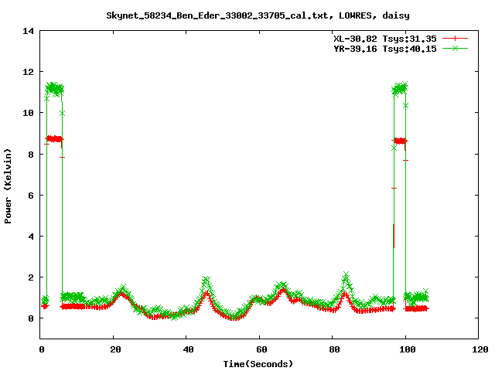Viewport: 495px width, 371px height.
Task: Click the y-axis tick label 8
Action: (x=31, y=155)
